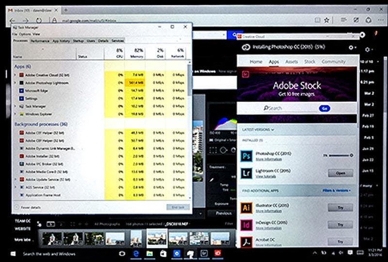Open Startup tab in Task Manager
The image size is (388, 262).
tap(78, 41)
